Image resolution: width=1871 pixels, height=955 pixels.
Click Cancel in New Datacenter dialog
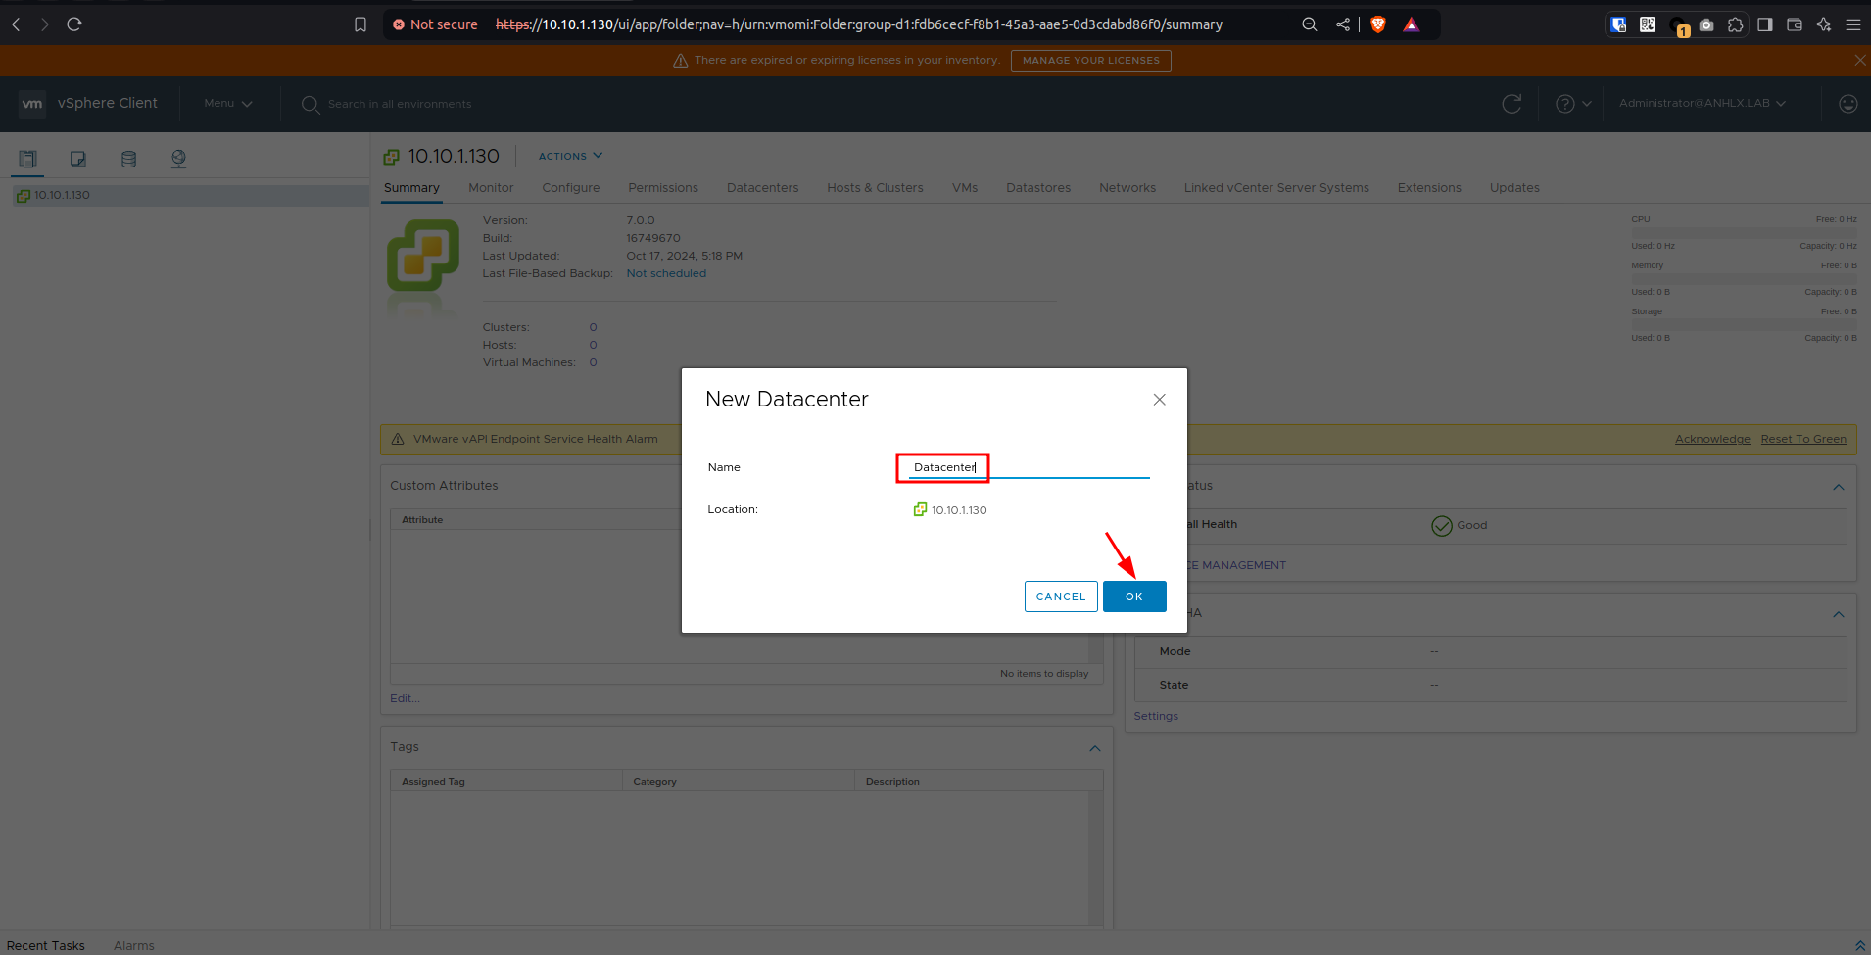1060,597
